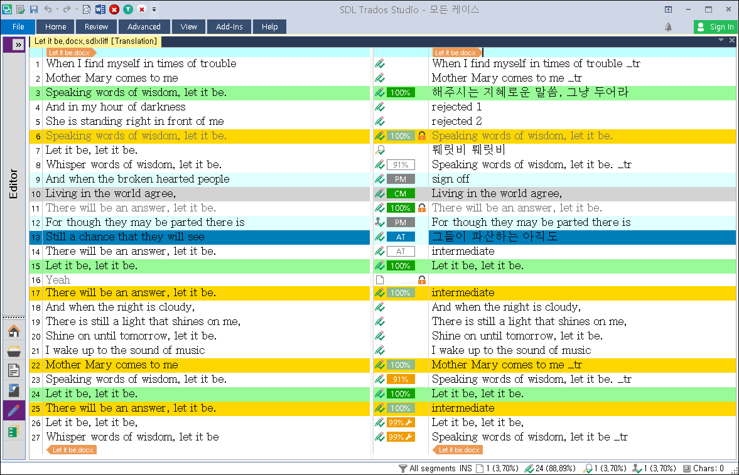
Task: Click target cell of row 9 'sign off'
Action: pos(583,179)
